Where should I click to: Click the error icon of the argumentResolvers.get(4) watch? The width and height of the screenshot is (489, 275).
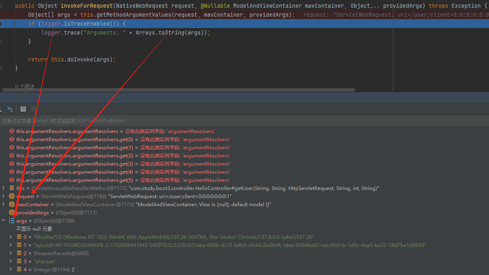[12, 172]
